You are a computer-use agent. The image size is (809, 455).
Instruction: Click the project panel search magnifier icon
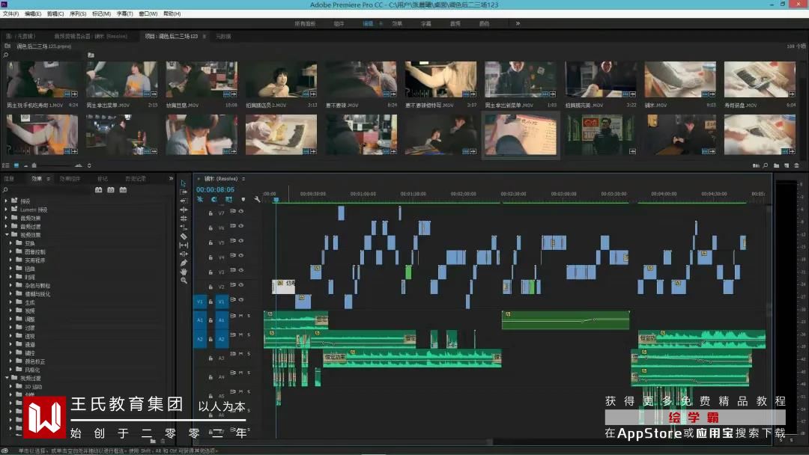pos(765,165)
